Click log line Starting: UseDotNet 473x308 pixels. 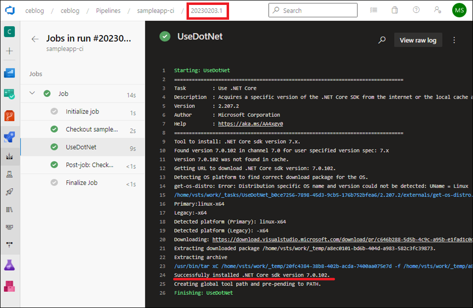point(202,70)
